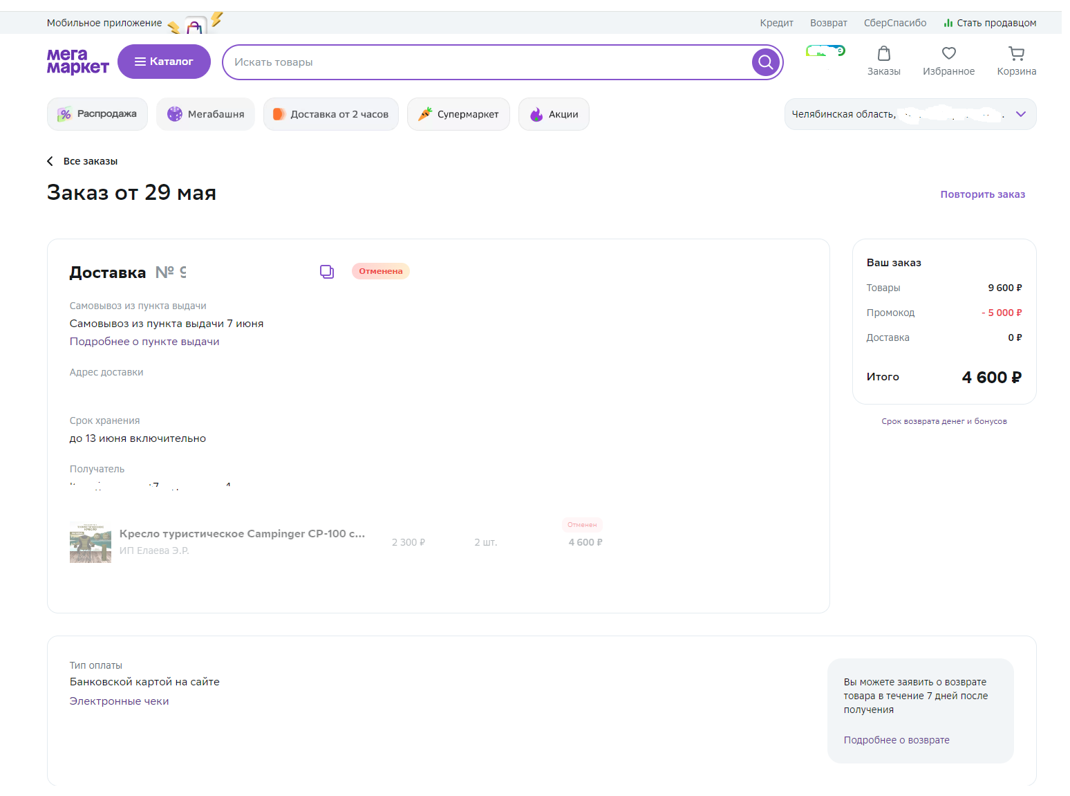Click the shopping bag app icon
Image resolution: width=1070 pixels, height=796 pixels.
[x=196, y=26]
